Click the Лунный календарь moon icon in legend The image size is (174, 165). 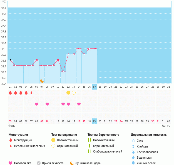[x=72, y=163]
